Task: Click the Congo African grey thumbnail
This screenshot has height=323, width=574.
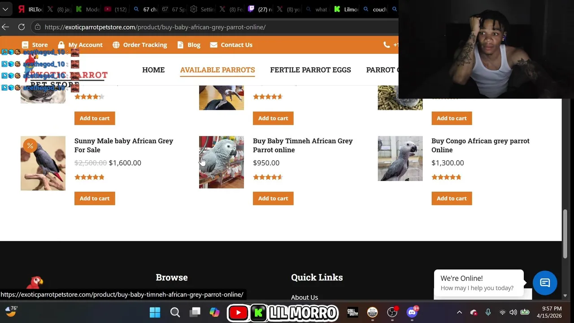Action: pyautogui.click(x=400, y=159)
